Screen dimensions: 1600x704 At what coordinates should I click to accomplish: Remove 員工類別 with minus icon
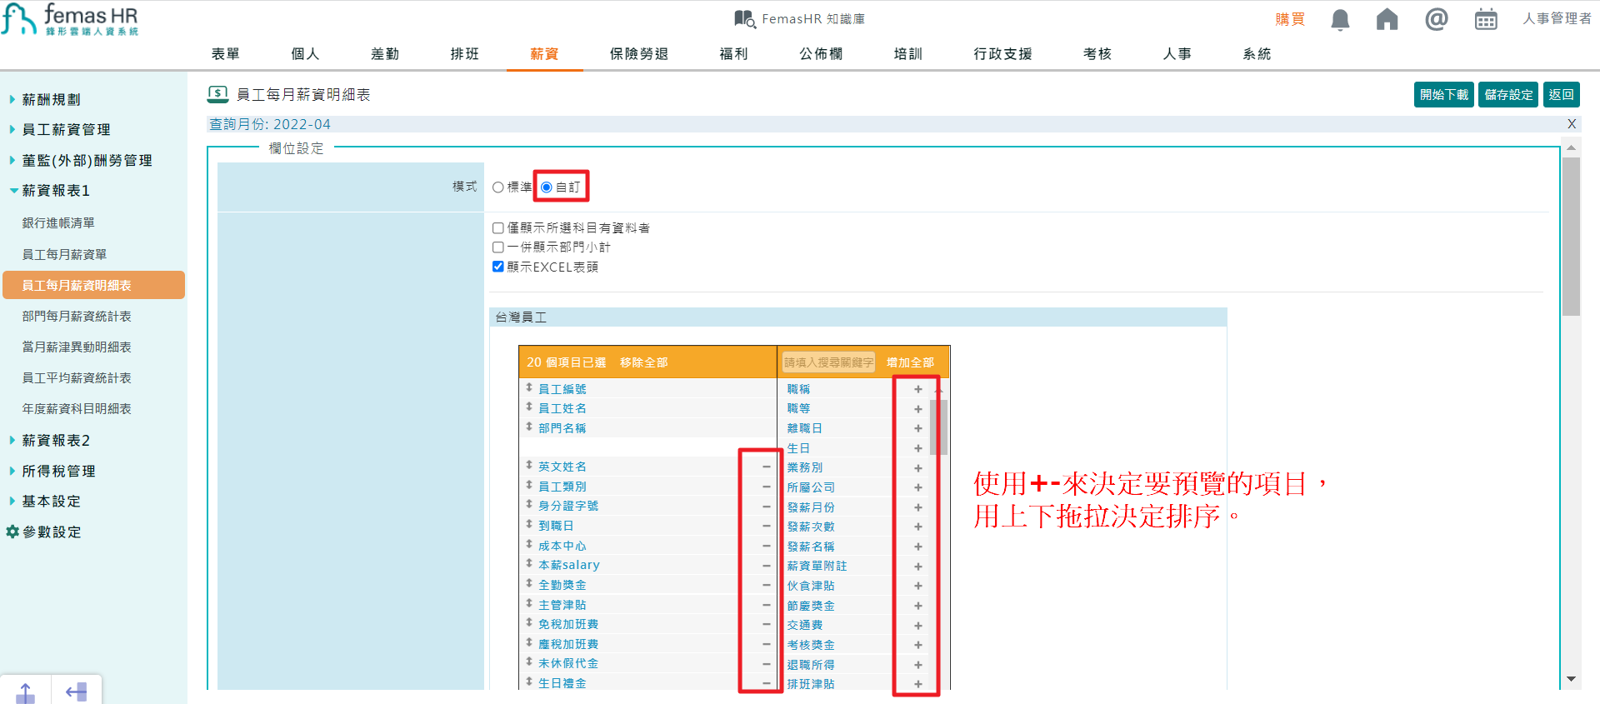[766, 487]
